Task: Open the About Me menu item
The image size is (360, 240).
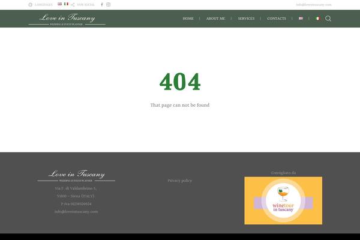Action: pyautogui.click(x=215, y=19)
